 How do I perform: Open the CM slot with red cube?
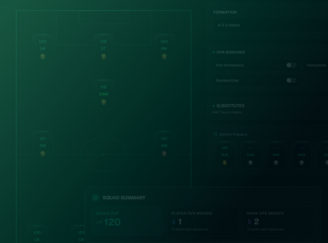(x=164, y=146)
